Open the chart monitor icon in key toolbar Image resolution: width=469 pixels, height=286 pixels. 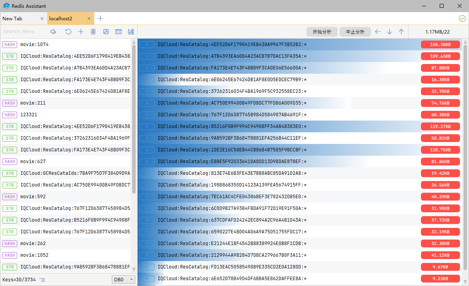coord(106,32)
